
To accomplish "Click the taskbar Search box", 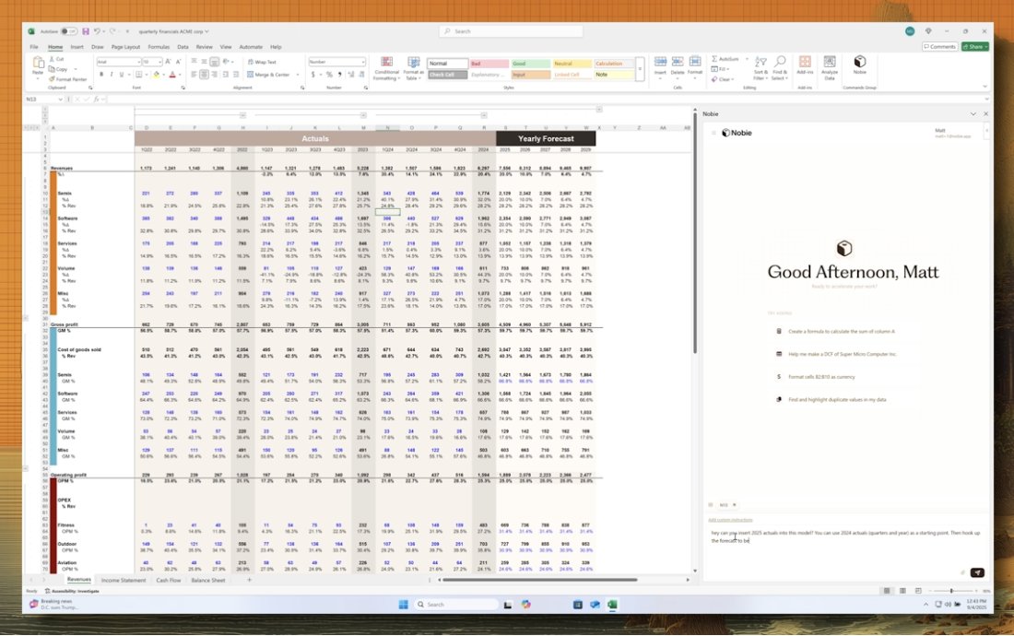I will coord(455,605).
